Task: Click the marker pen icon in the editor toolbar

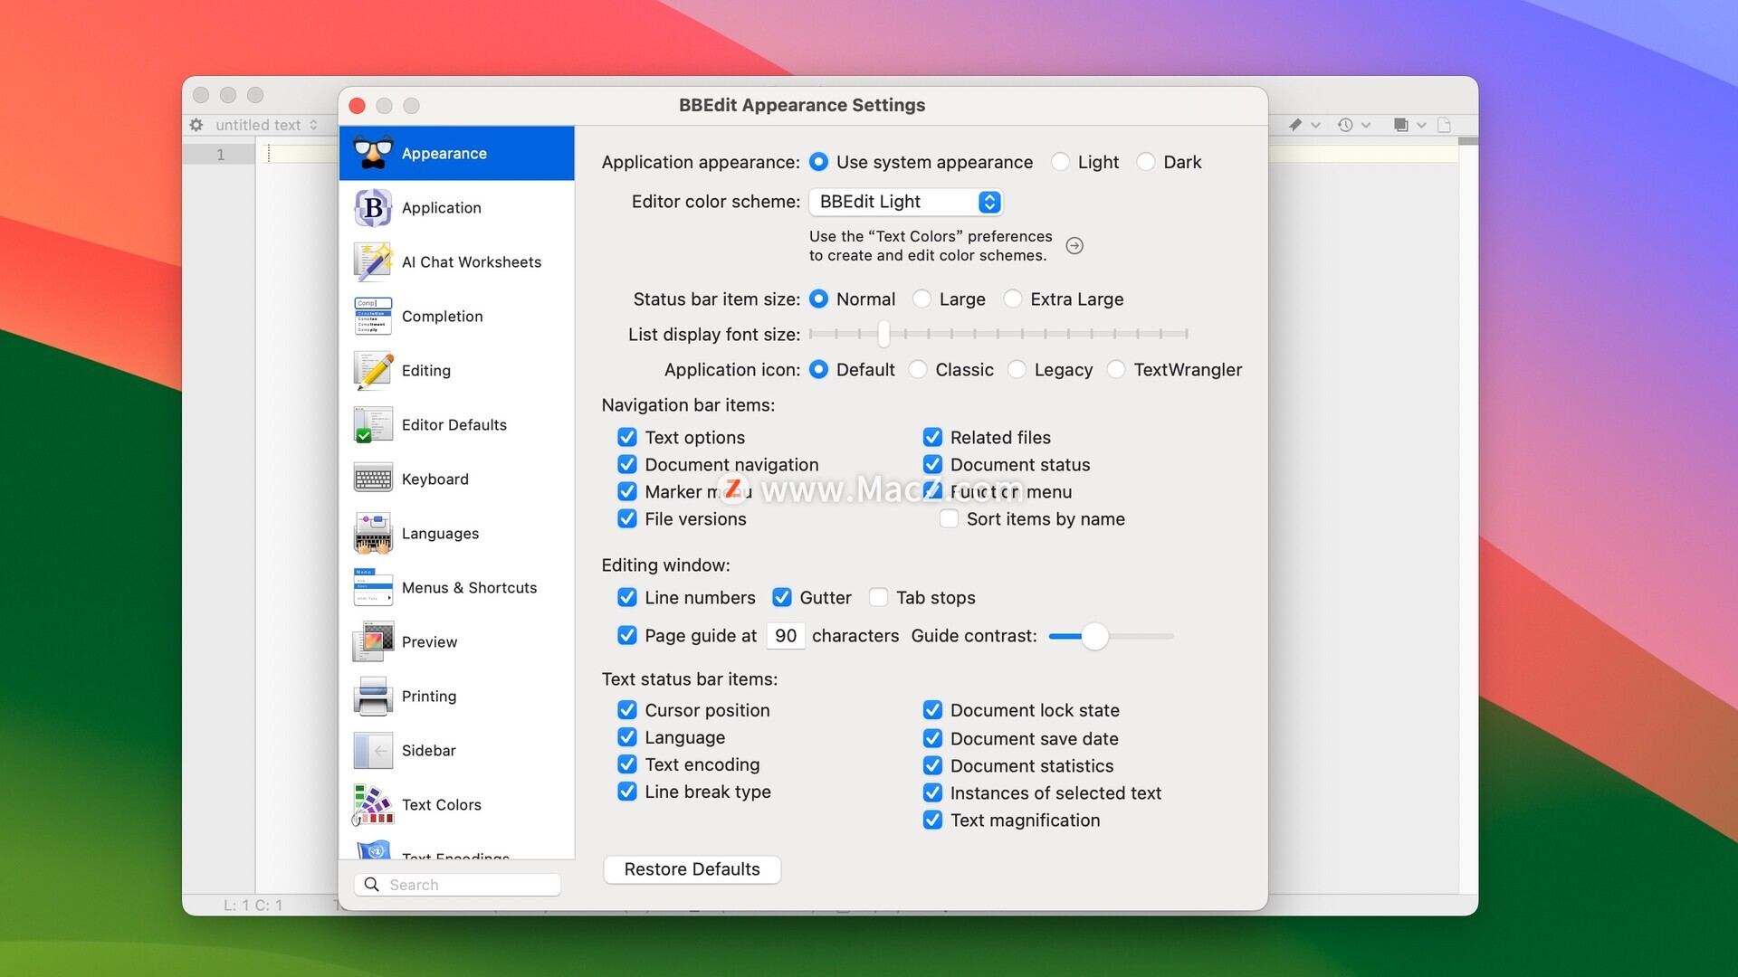Action: click(x=1295, y=125)
